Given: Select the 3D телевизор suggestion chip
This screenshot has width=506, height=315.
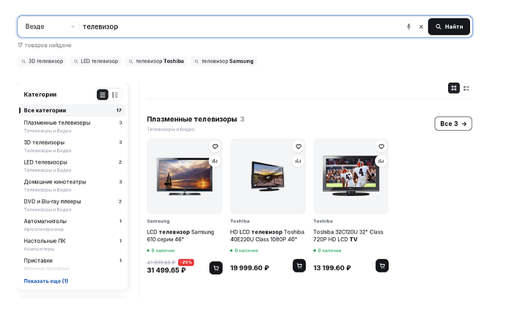Looking at the screenshot, I should point(42,61).
